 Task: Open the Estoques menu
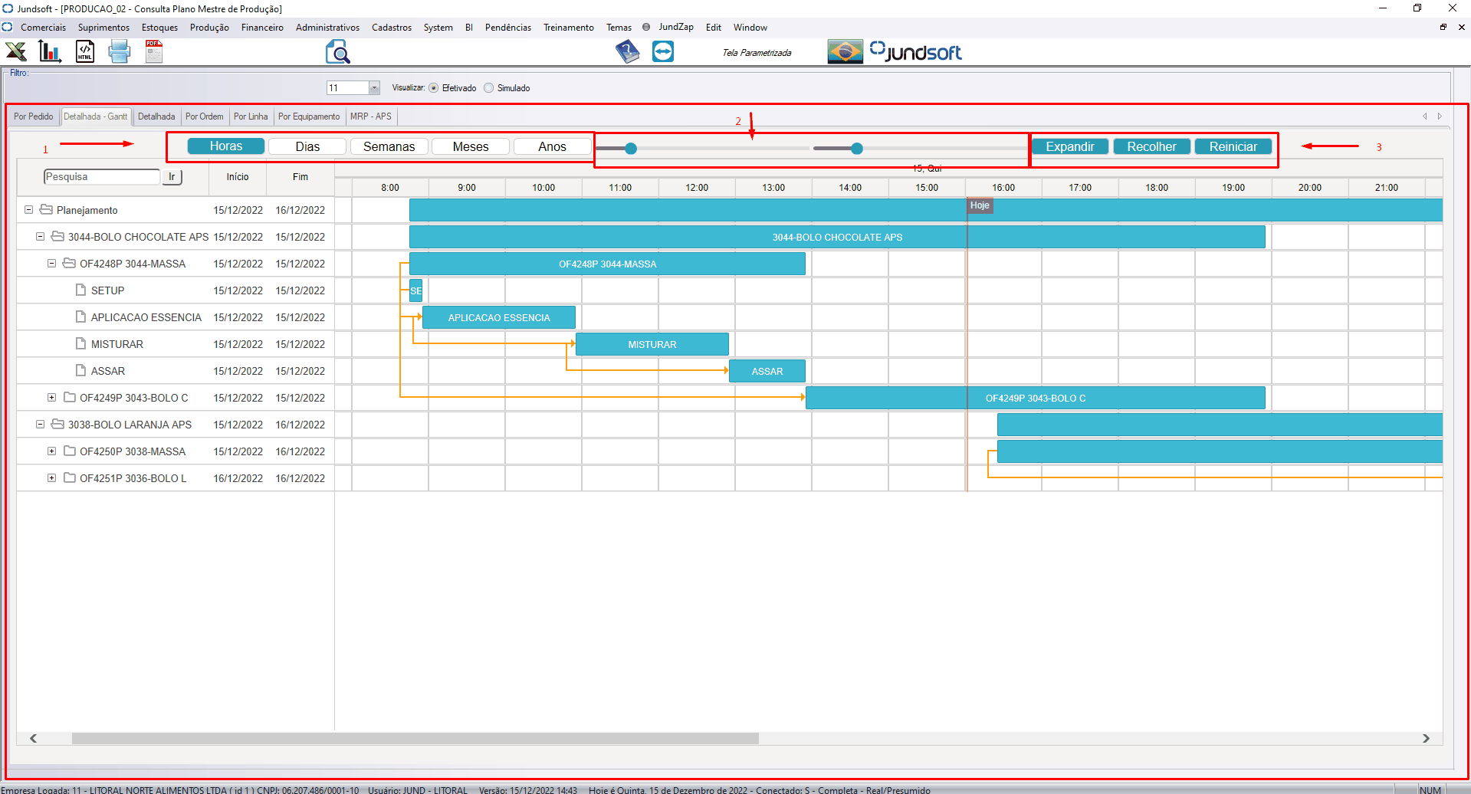pos(159,28)
